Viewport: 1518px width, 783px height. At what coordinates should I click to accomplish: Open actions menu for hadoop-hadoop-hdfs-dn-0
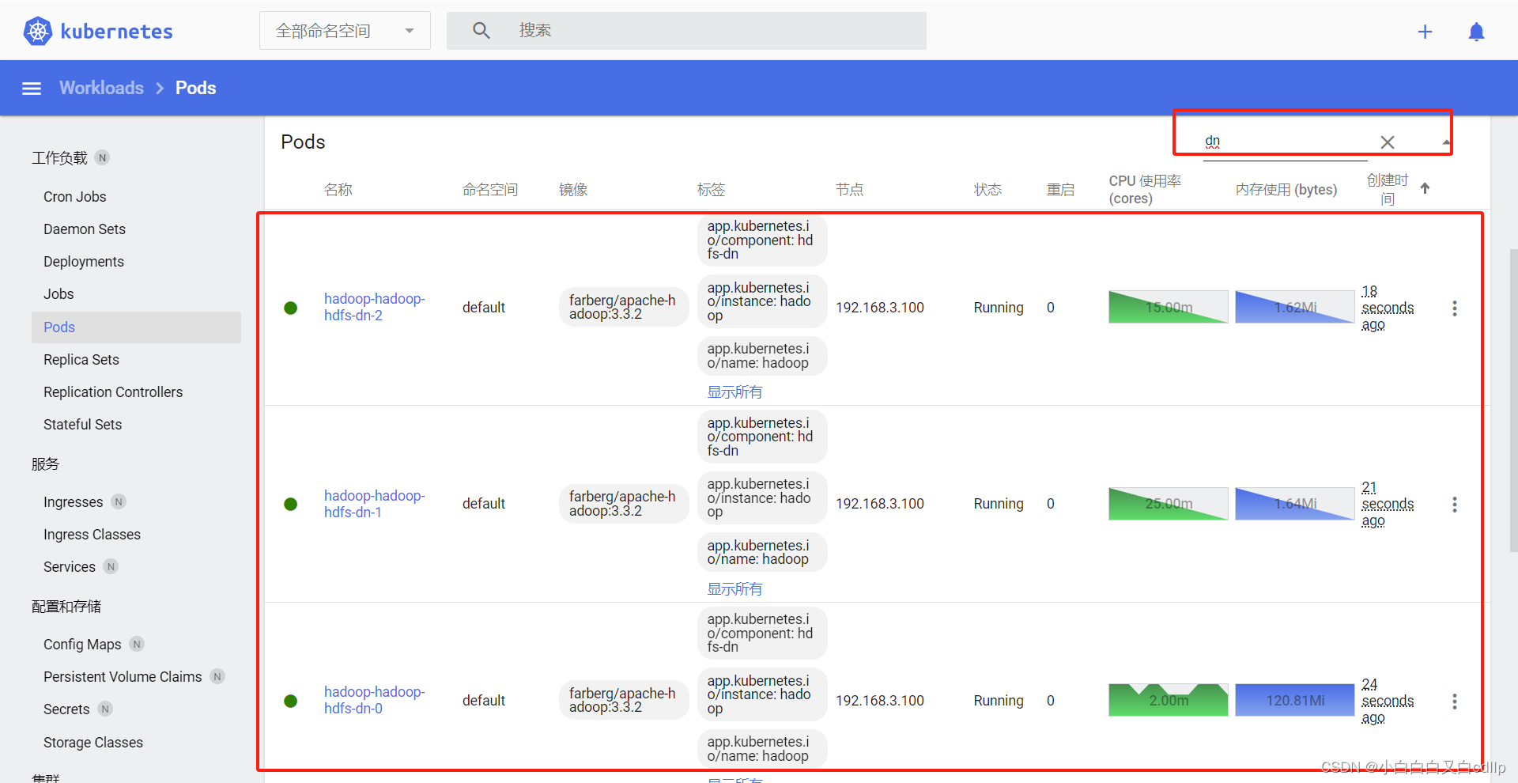point(1454,702)
